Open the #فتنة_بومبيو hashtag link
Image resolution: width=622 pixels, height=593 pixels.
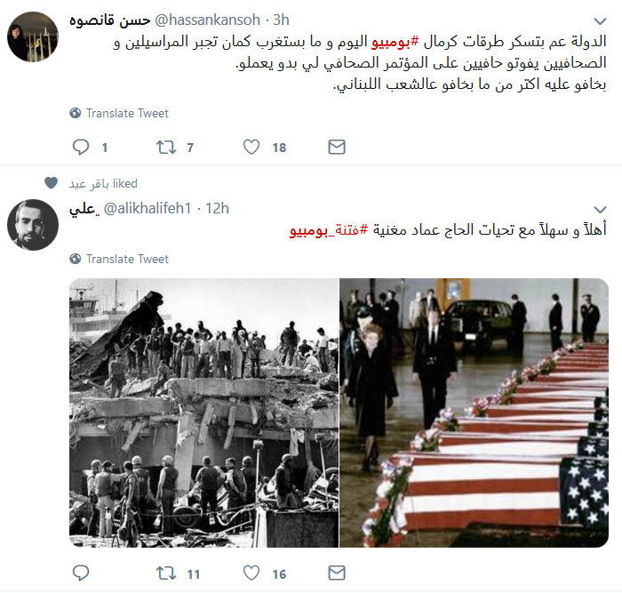tap(329, 229)
